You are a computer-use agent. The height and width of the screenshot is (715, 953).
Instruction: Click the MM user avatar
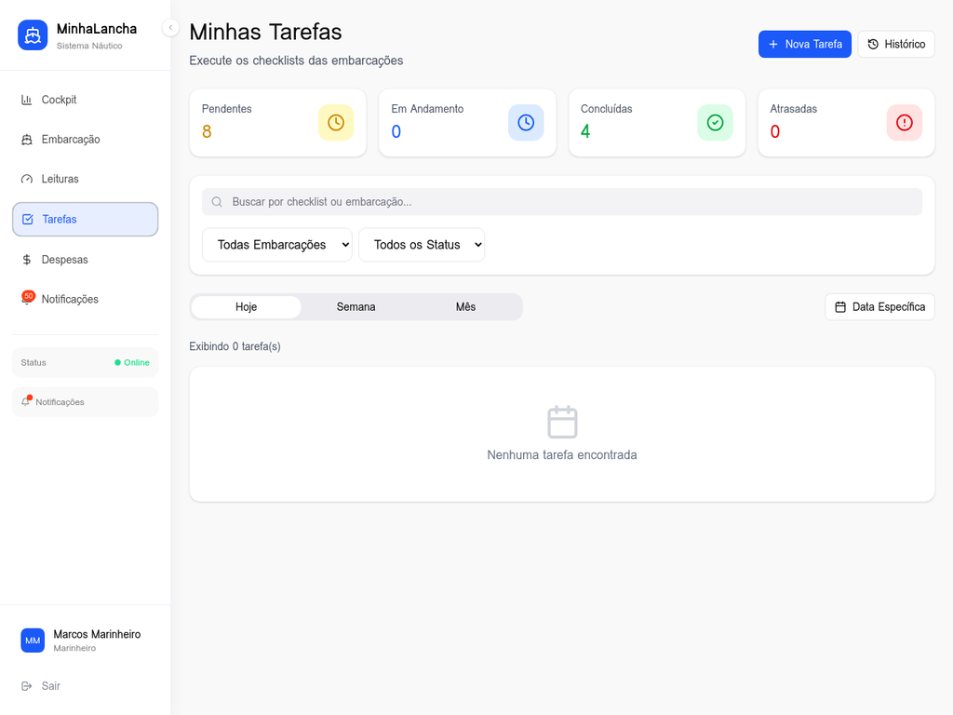click(x=33, y=641)
